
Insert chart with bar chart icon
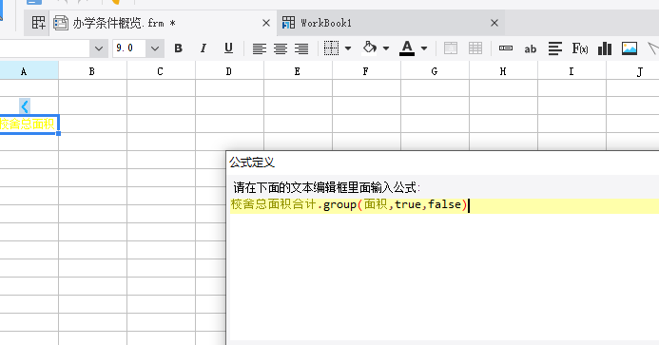[605, 48]
